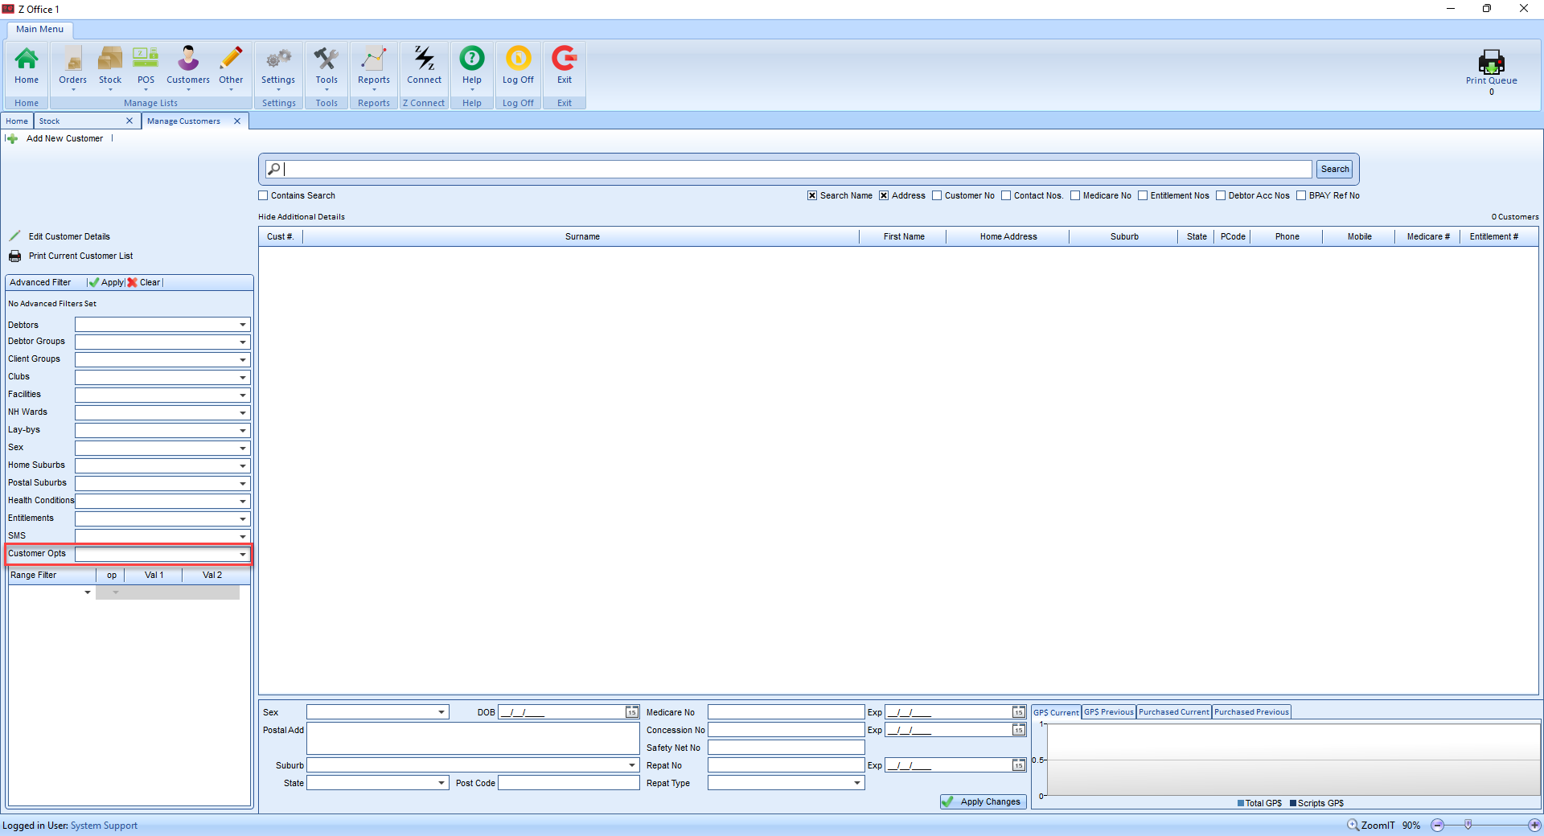Click the zoom out minus icon
The height and width of the screenshot is (836, 1544).
(1438, 826)
